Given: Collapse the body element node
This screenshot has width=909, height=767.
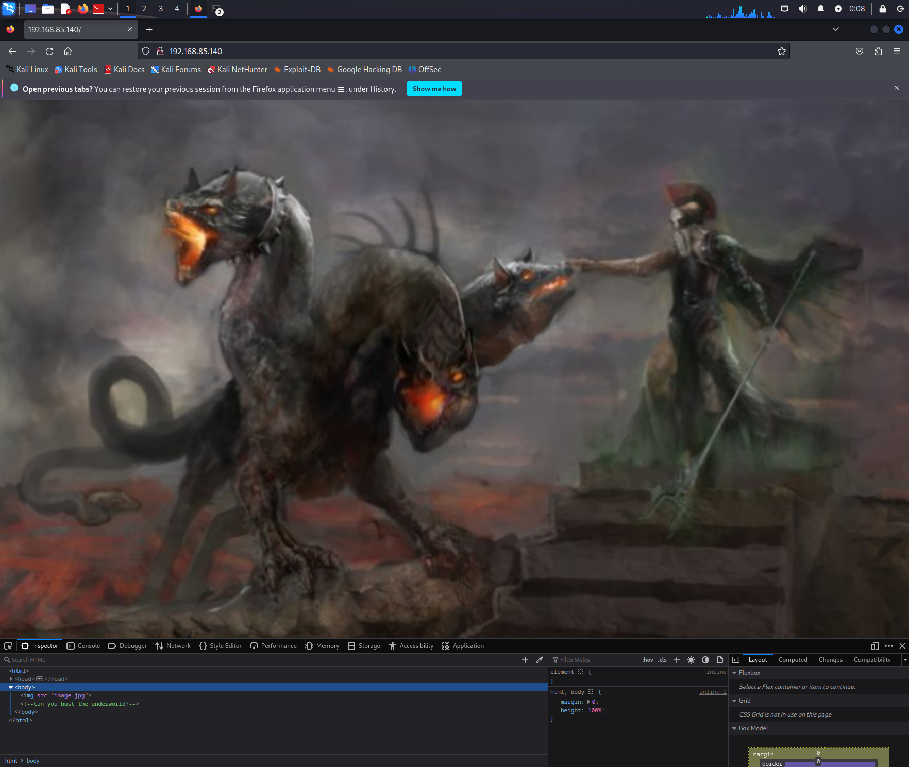Looking at the screenshot, I should tap(11, 687).
